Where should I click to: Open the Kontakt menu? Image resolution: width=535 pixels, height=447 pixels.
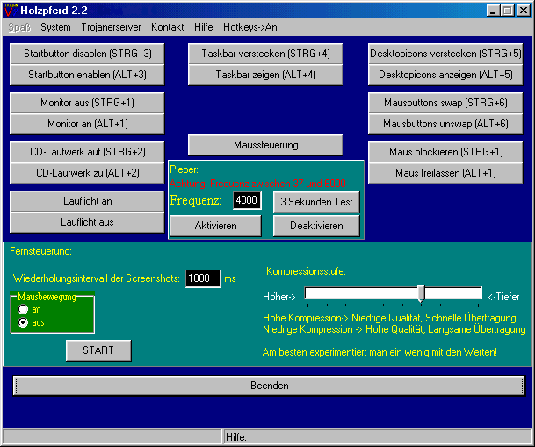(167, 27)
